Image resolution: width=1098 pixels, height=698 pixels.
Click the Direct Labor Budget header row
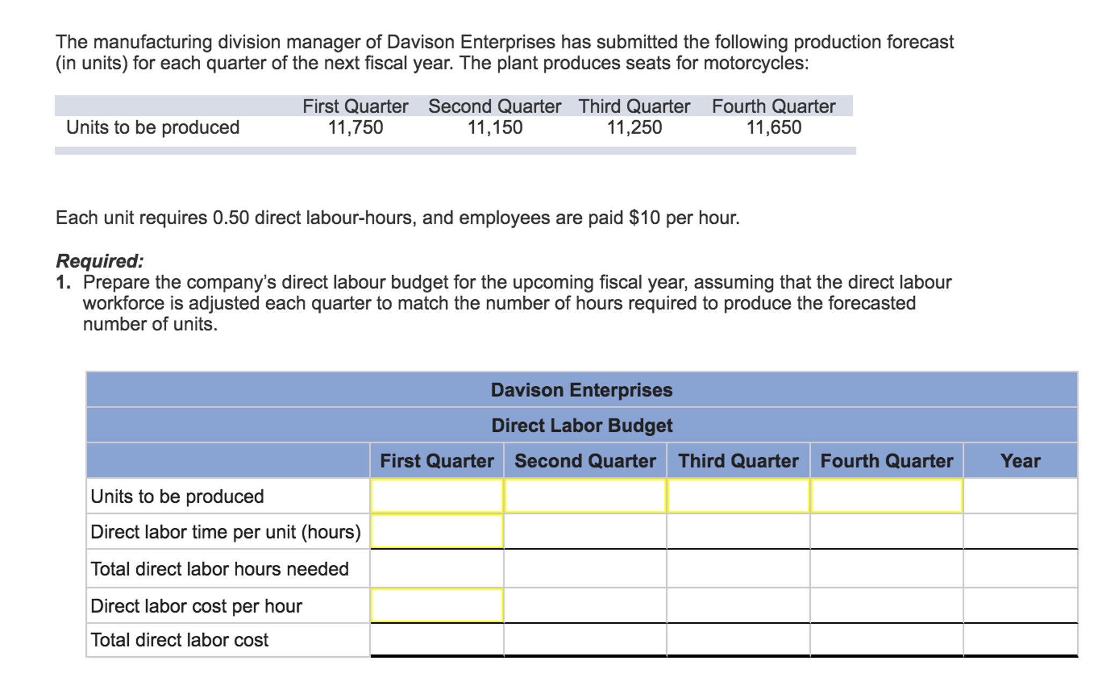[582, 425]
